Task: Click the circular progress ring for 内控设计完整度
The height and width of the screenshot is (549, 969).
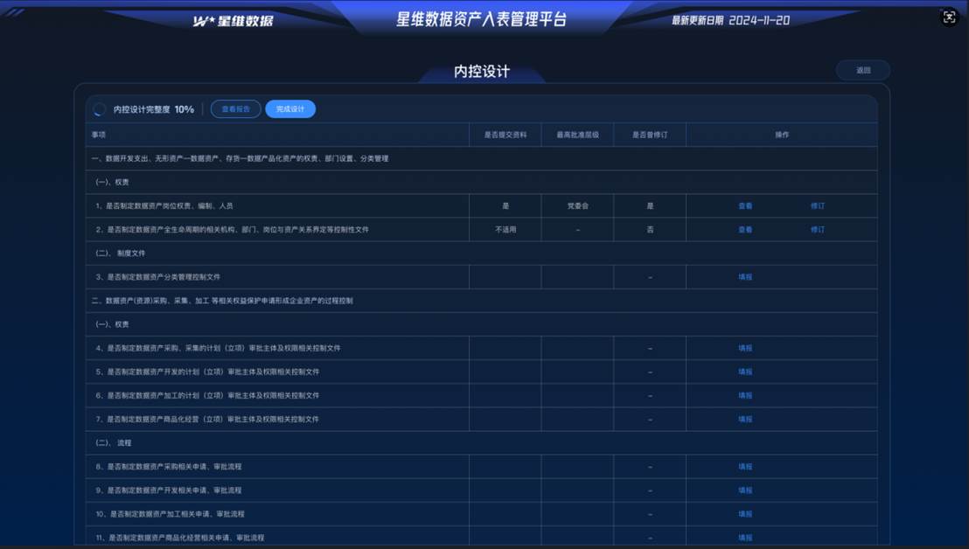Action: click(x=100, y=109)
